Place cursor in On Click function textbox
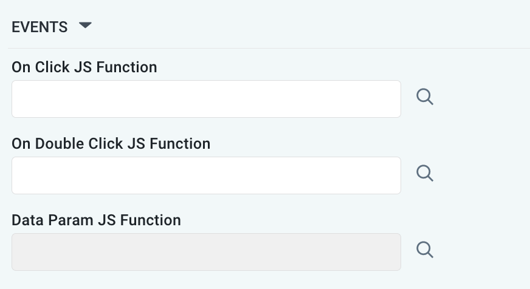Screen dimensions: 530x289 (x=206, y=99)
